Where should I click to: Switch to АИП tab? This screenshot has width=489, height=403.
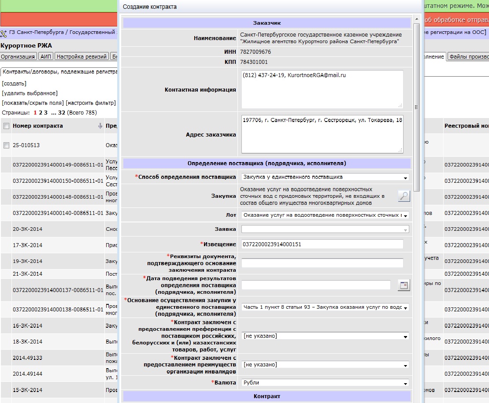(x=45, y=56)
